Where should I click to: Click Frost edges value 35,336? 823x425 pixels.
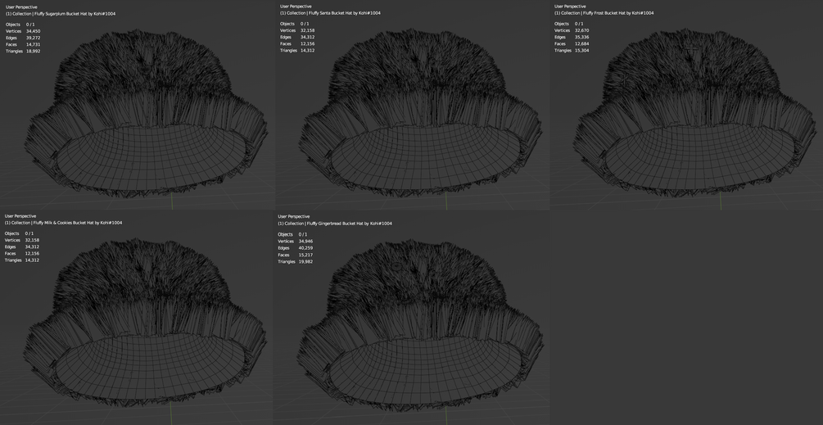tap(582, 37)
